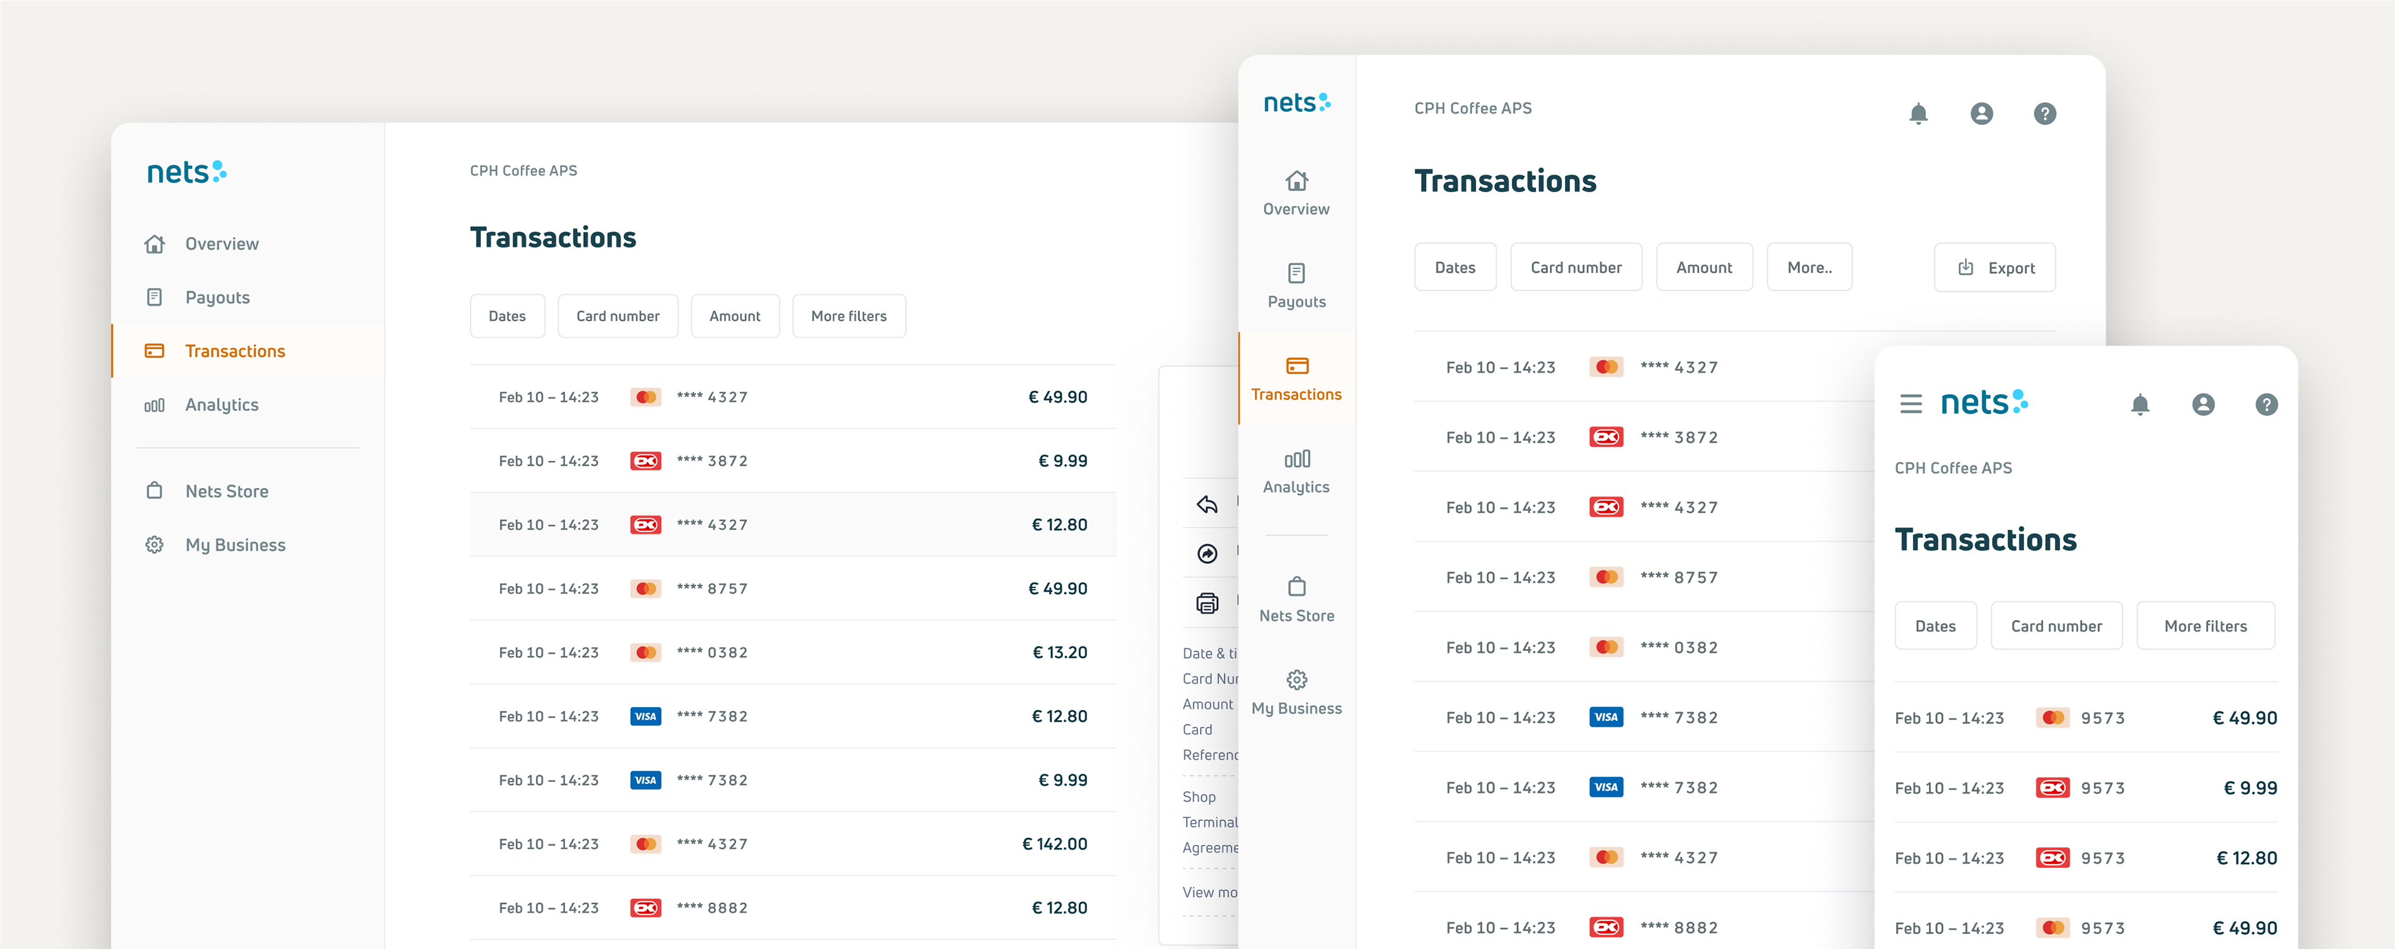Select the tablet row with card **** 8882

click(1644, 928)
